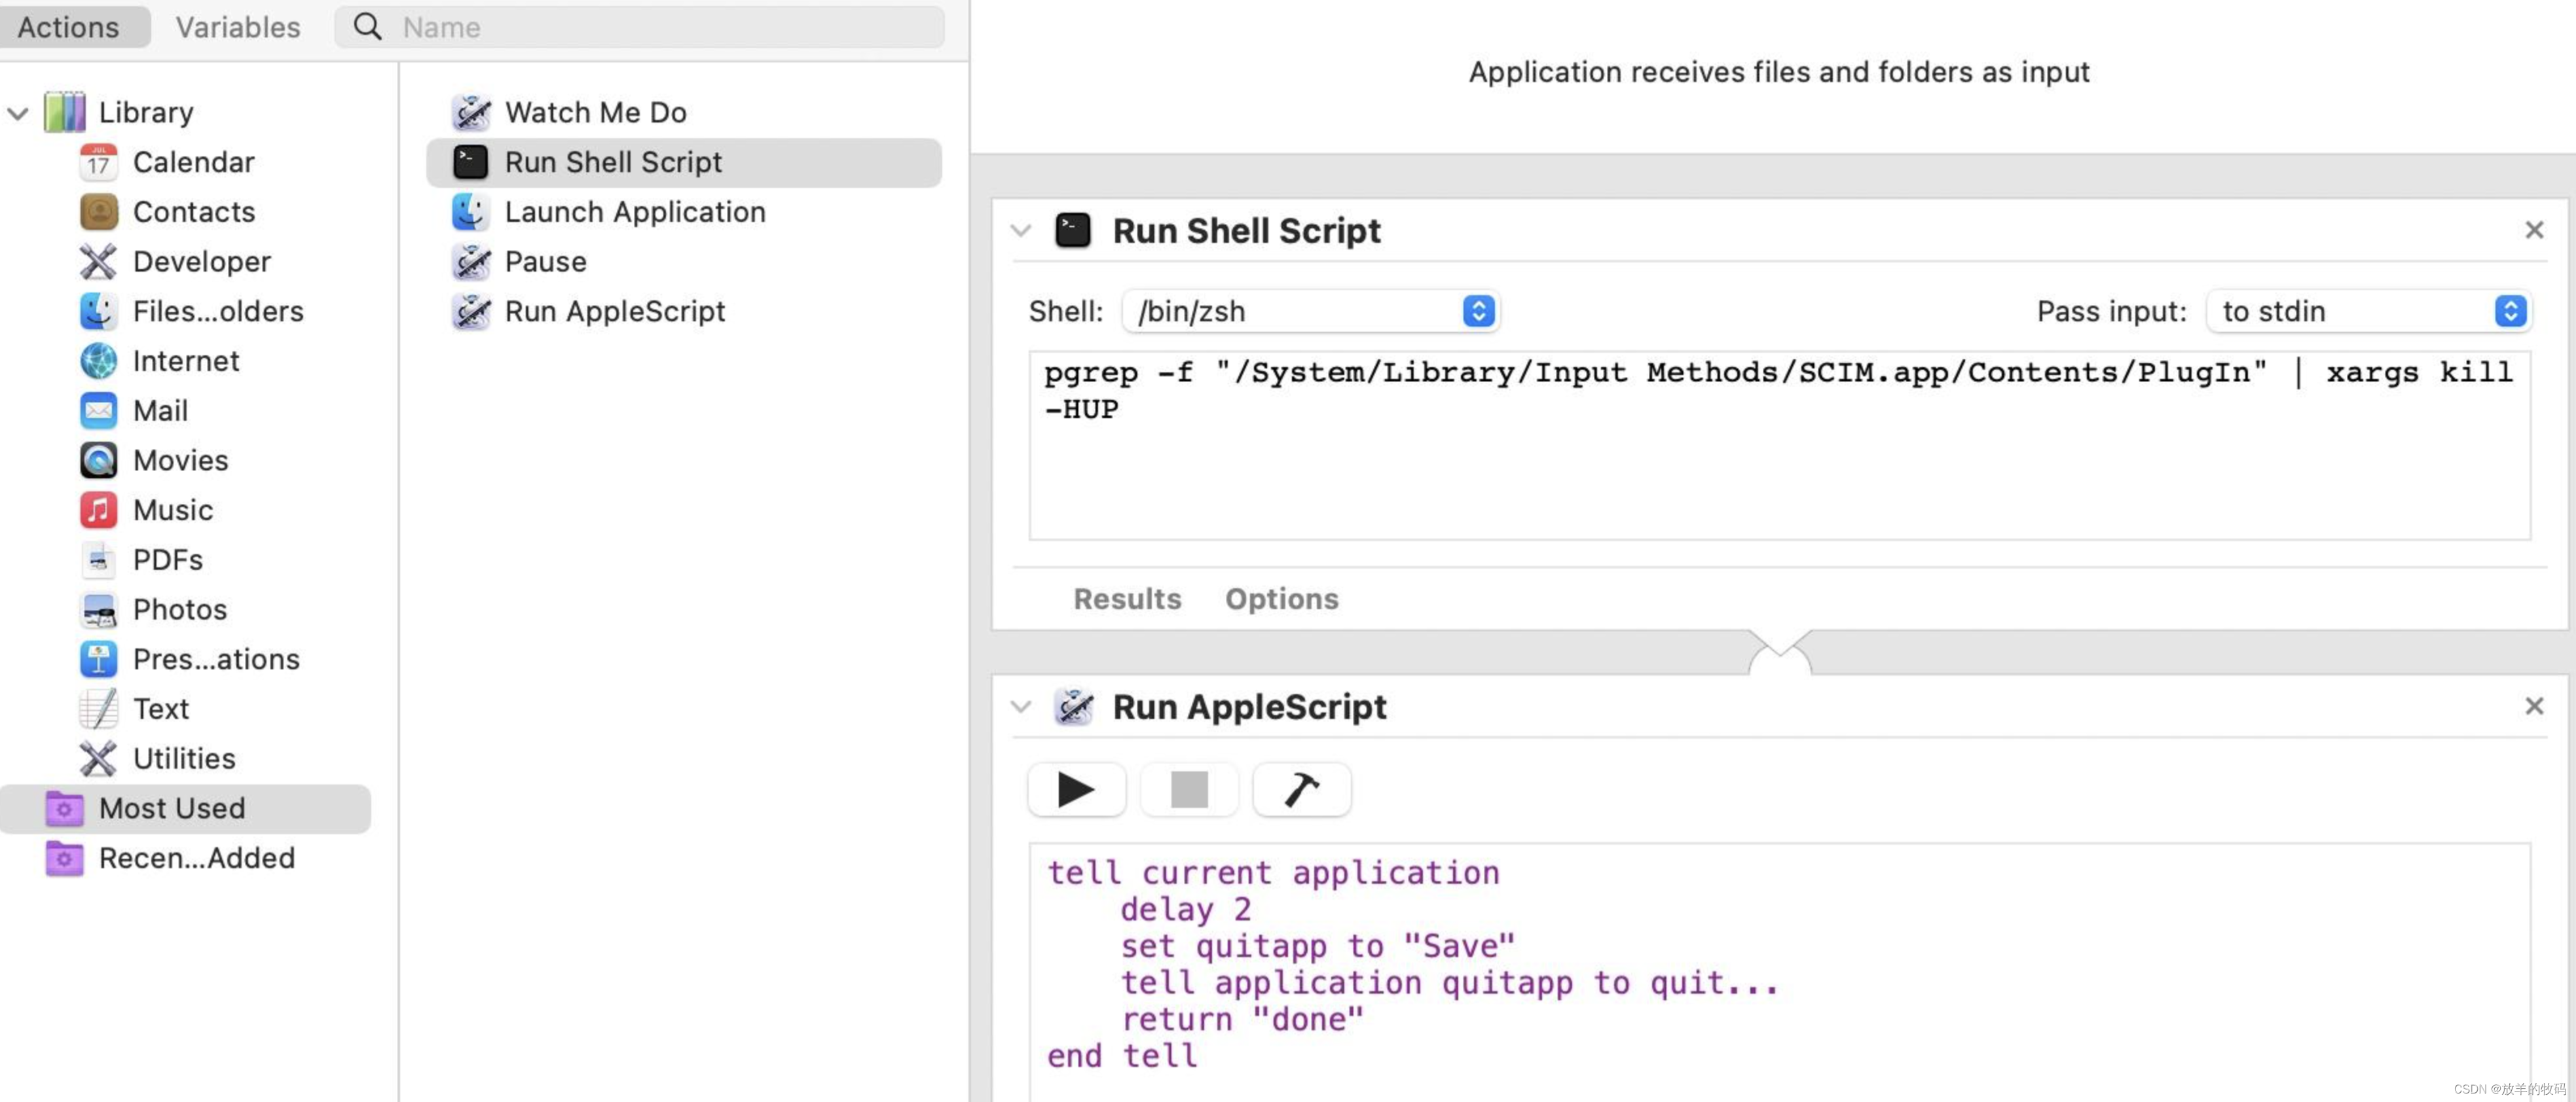This screenshot has height=1102, width=2576.
Task: Click the AppleScript Stop button
Action: [x=1189, y=790]
